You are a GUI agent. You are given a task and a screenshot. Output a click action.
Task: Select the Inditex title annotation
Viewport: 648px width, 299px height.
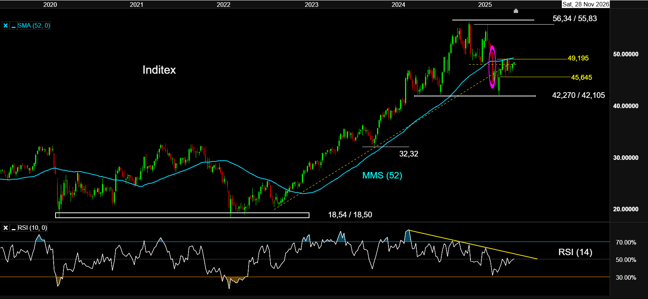click(x=159, y=70)
